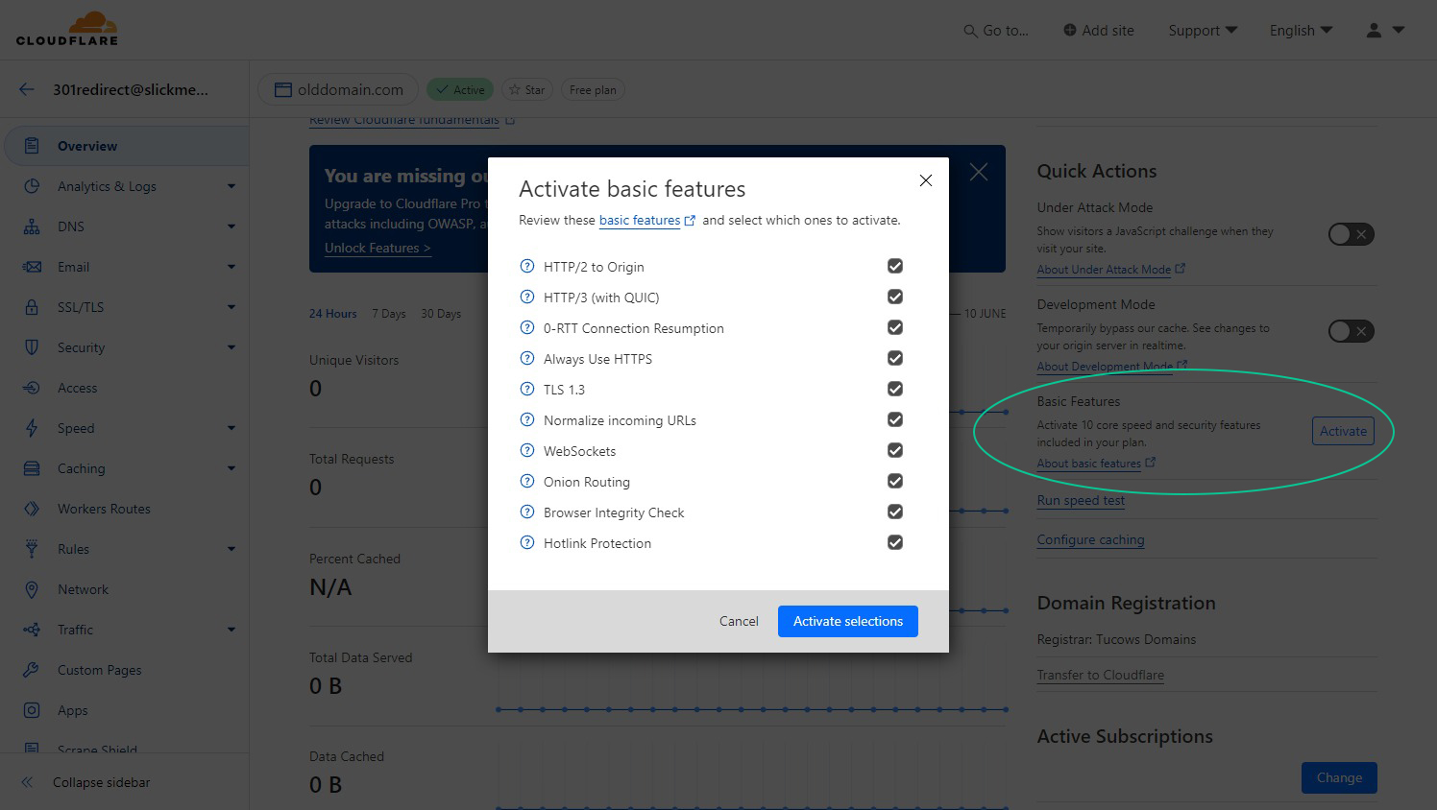Uncheck the TLS 1.3 checkbox

tap(895, 389)
